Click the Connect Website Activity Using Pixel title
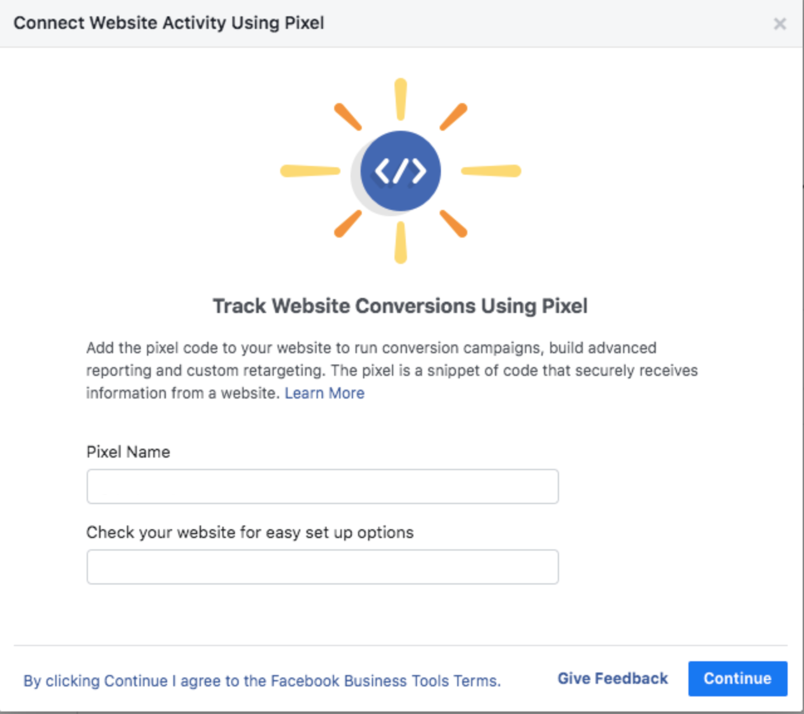Image resolution: width=804 pixels, height=714 pixels. pyautogui.click(x=169, y=23)
